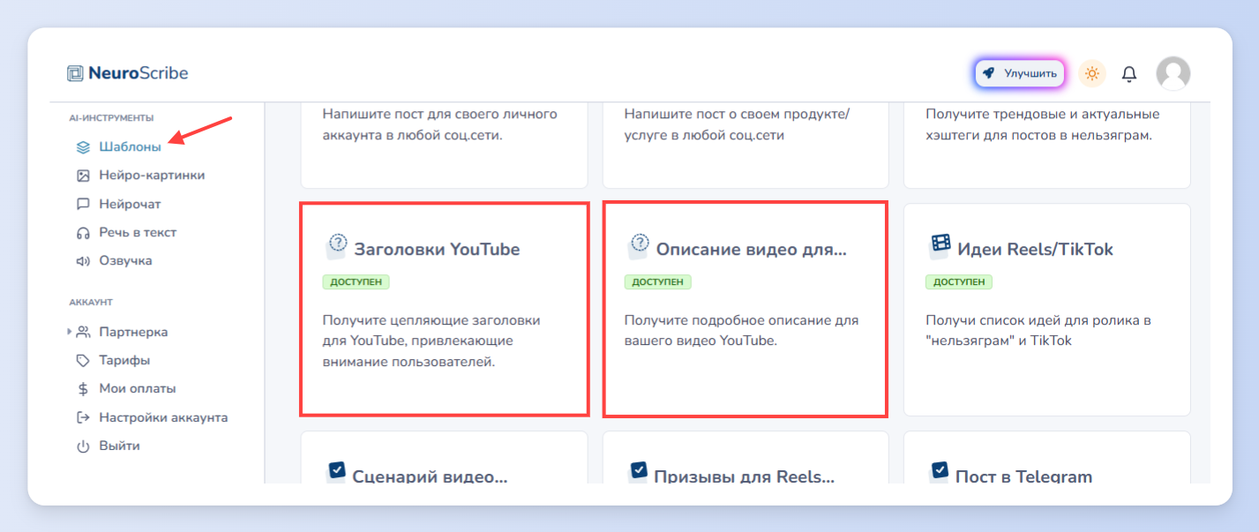Click the Улучшить upgrade button
This screenshot has width=1259, height=532.
(x=1020, y=73)
